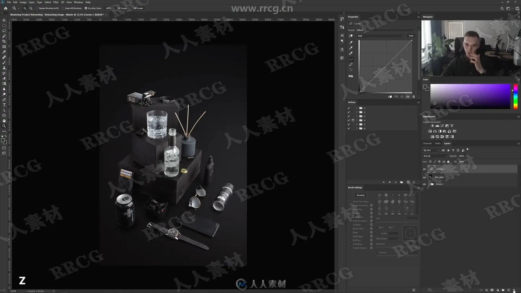The width and height of the screenshot is (521, 293).
Task: Click the Auto button in Curves
Action: tap(411, 36)
